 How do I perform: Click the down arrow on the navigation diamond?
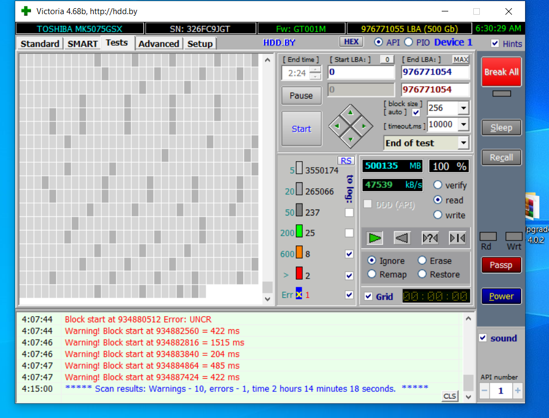pos(351,139)
